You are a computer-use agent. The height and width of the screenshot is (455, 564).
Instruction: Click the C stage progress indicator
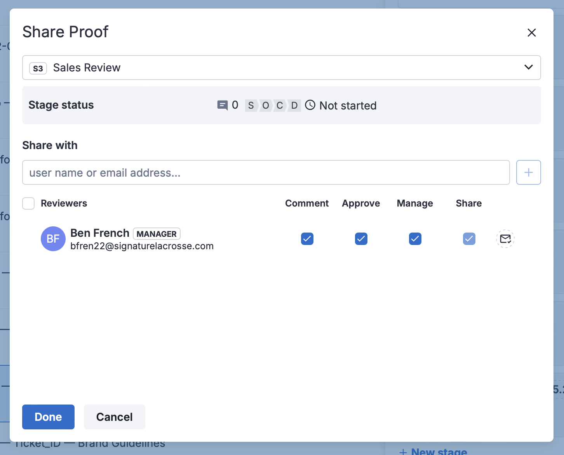pyautogui.click(x=280, y=106)
